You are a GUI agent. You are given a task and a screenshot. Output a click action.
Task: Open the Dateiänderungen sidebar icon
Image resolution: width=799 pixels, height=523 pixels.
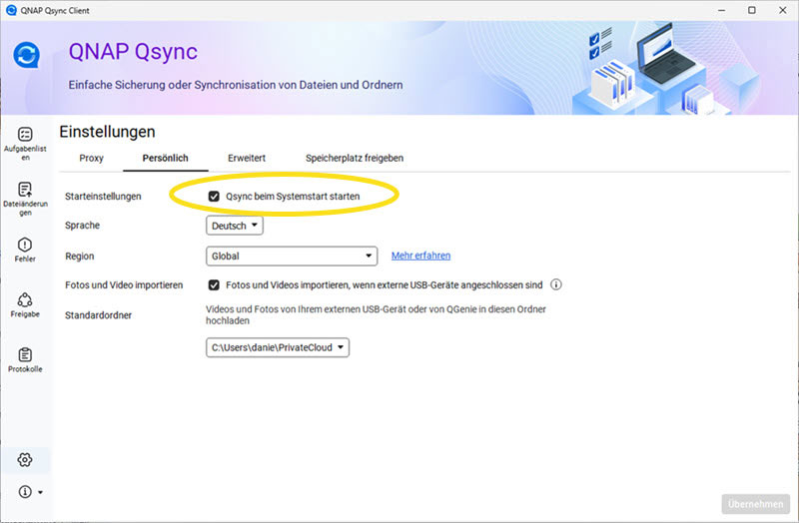click(25, 190)
